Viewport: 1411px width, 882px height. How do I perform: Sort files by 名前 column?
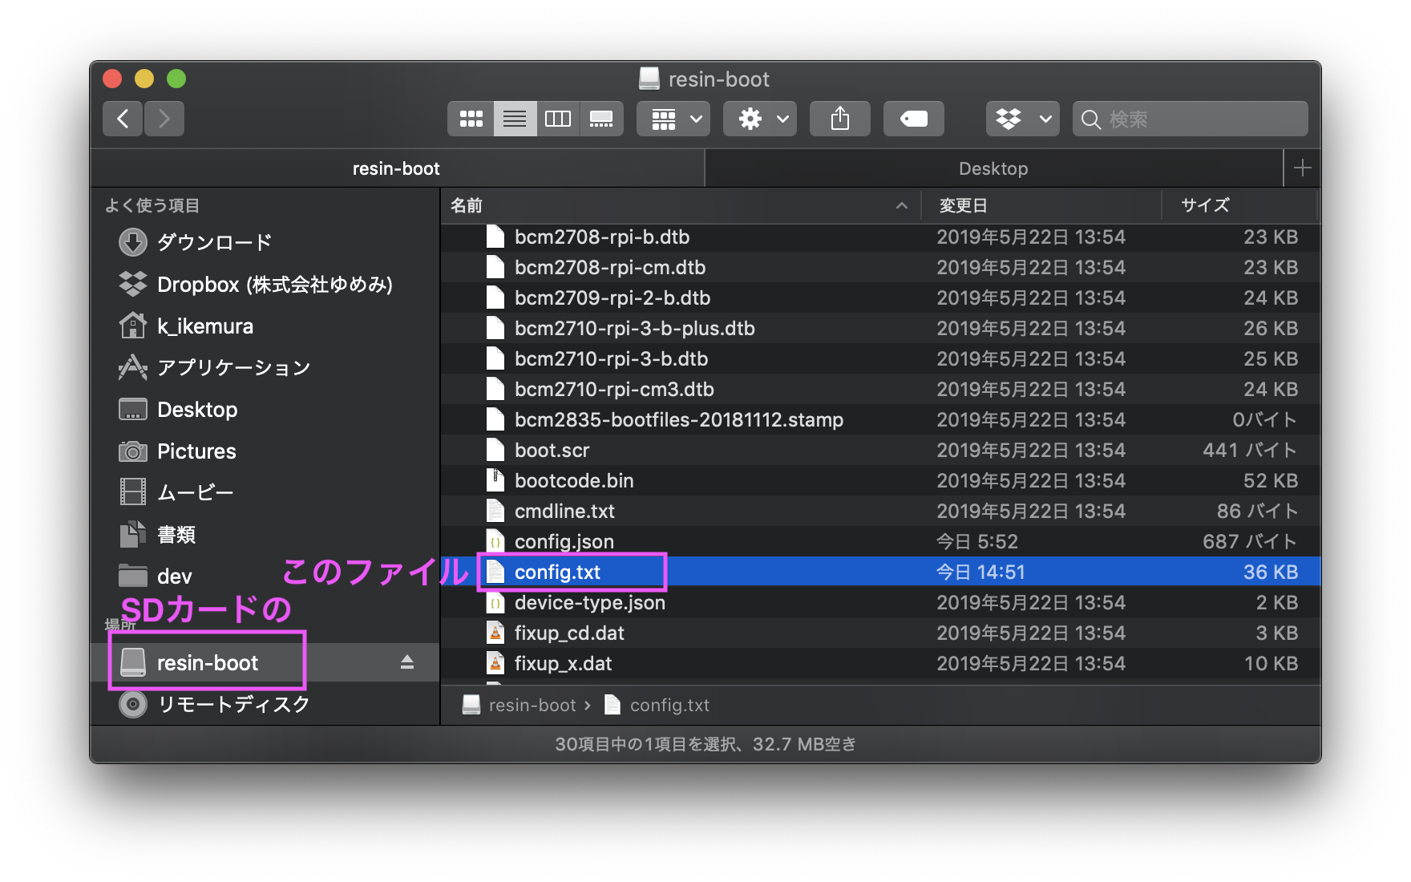[x=680, y=205]
